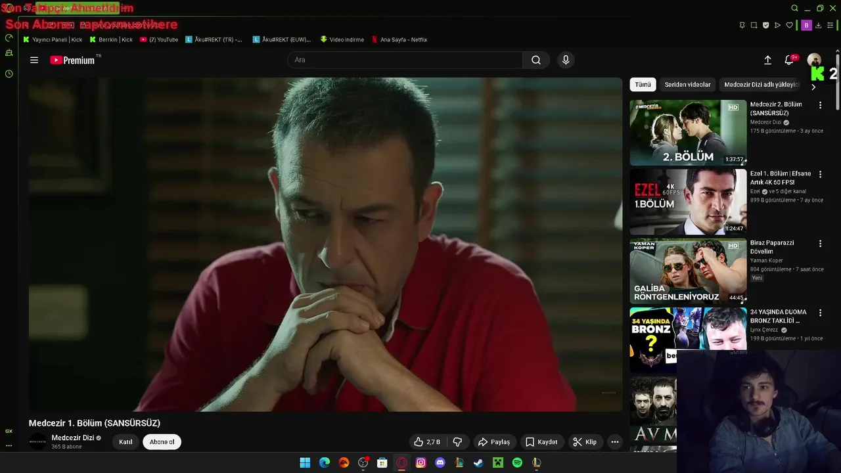Open the Opera downloads icon
841x473 pixels.
(818, 25)
